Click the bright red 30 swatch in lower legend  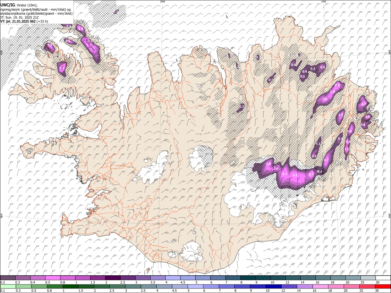tap(383, 286)
